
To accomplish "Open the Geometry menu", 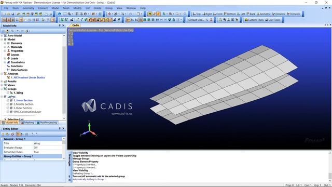I will point(28,8).
